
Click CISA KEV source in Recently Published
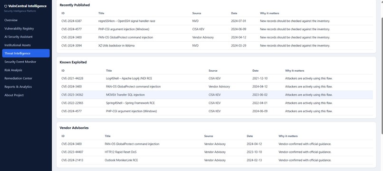click(x=198, y=29)
